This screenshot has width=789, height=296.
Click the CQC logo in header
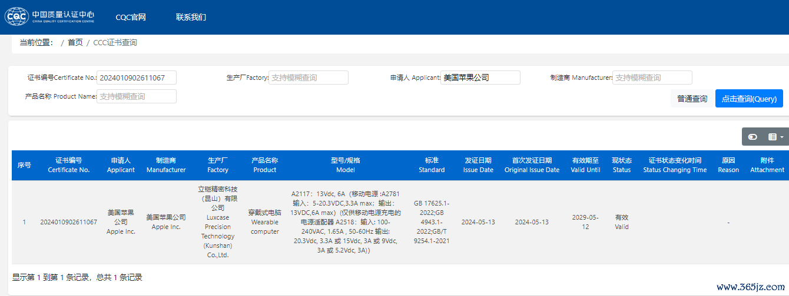click(49, 16)
